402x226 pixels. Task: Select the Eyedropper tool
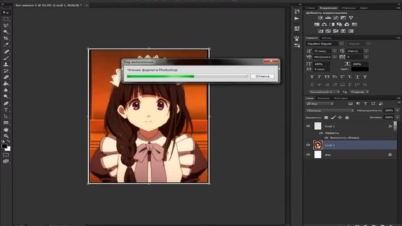(6, 45)
